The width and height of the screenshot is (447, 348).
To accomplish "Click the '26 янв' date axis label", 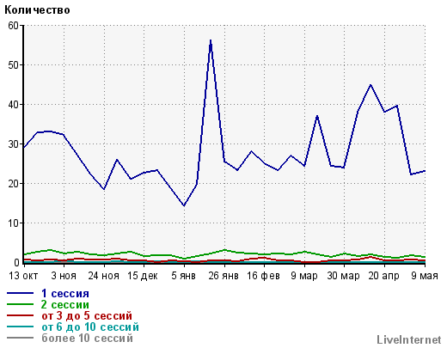I will point(223,276).
